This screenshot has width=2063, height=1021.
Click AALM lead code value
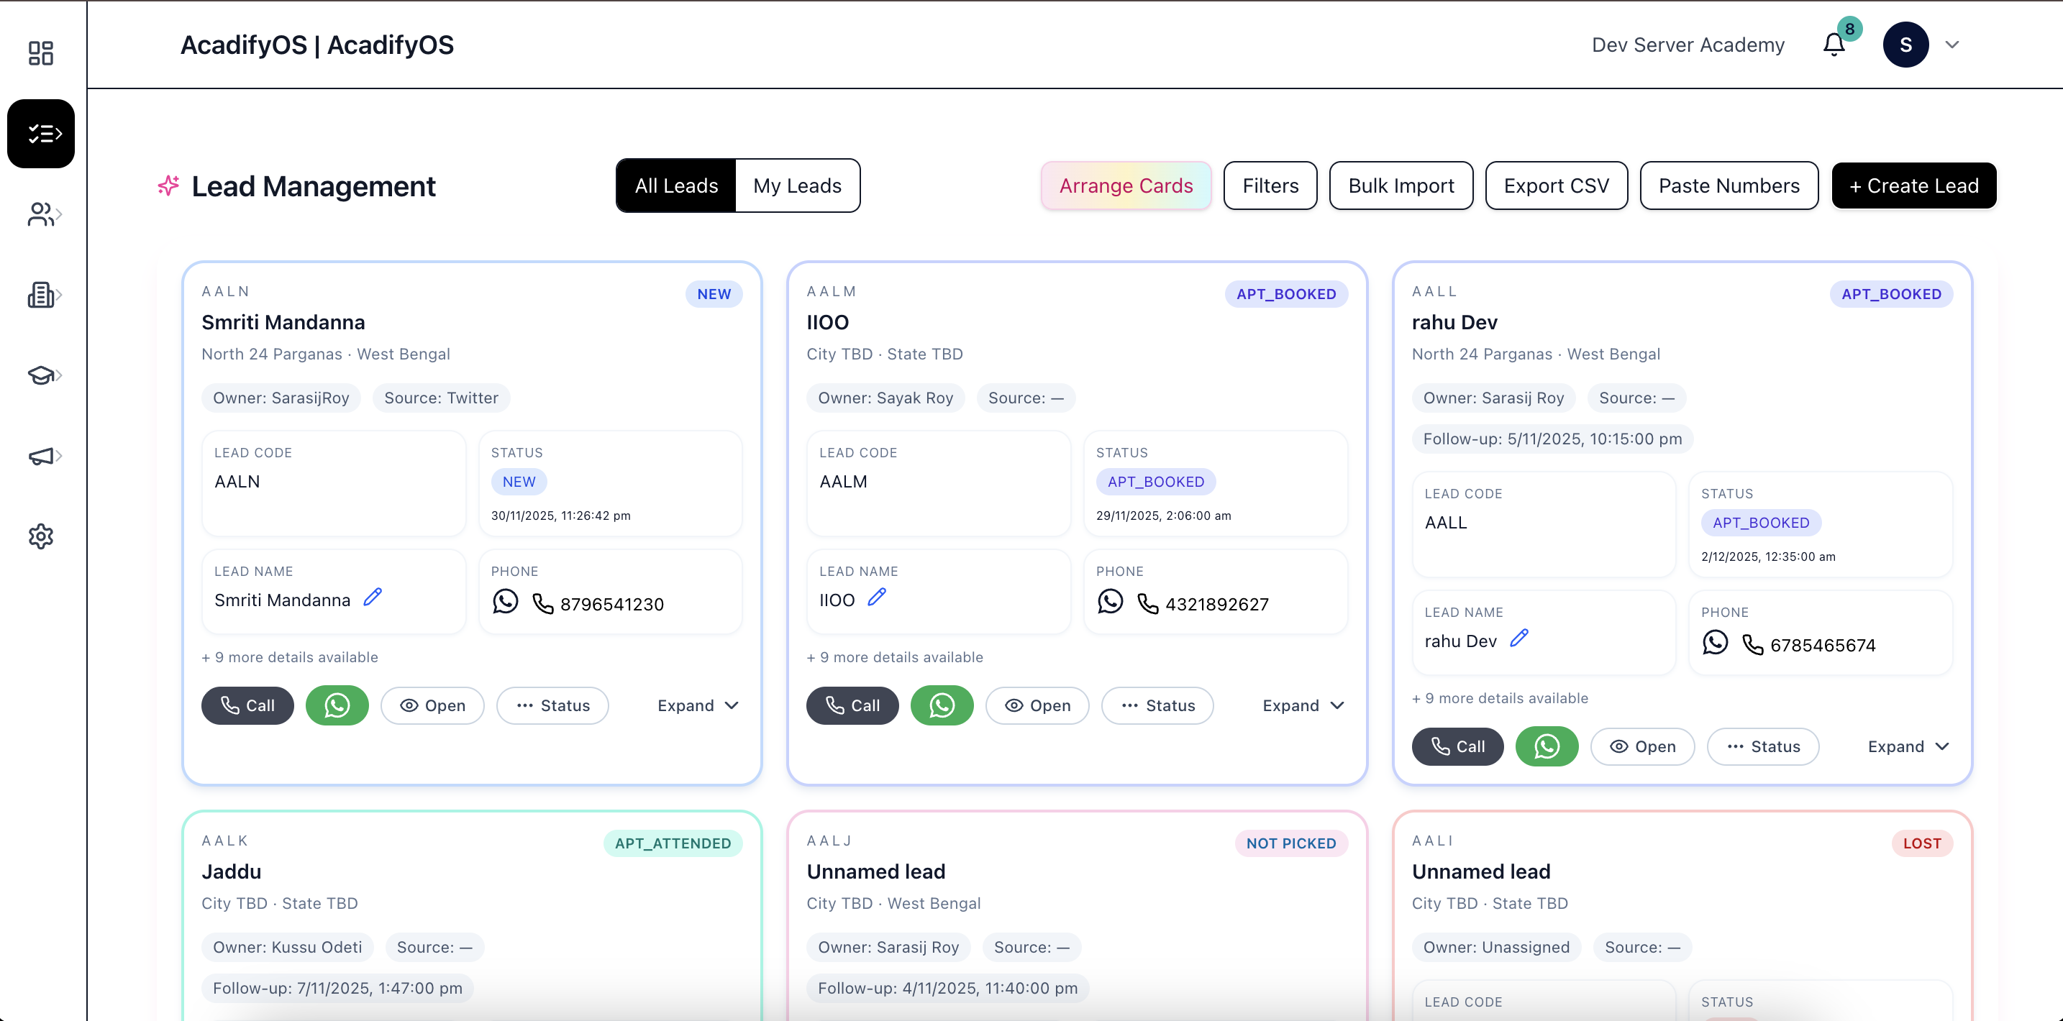click(x=843, y=481)
